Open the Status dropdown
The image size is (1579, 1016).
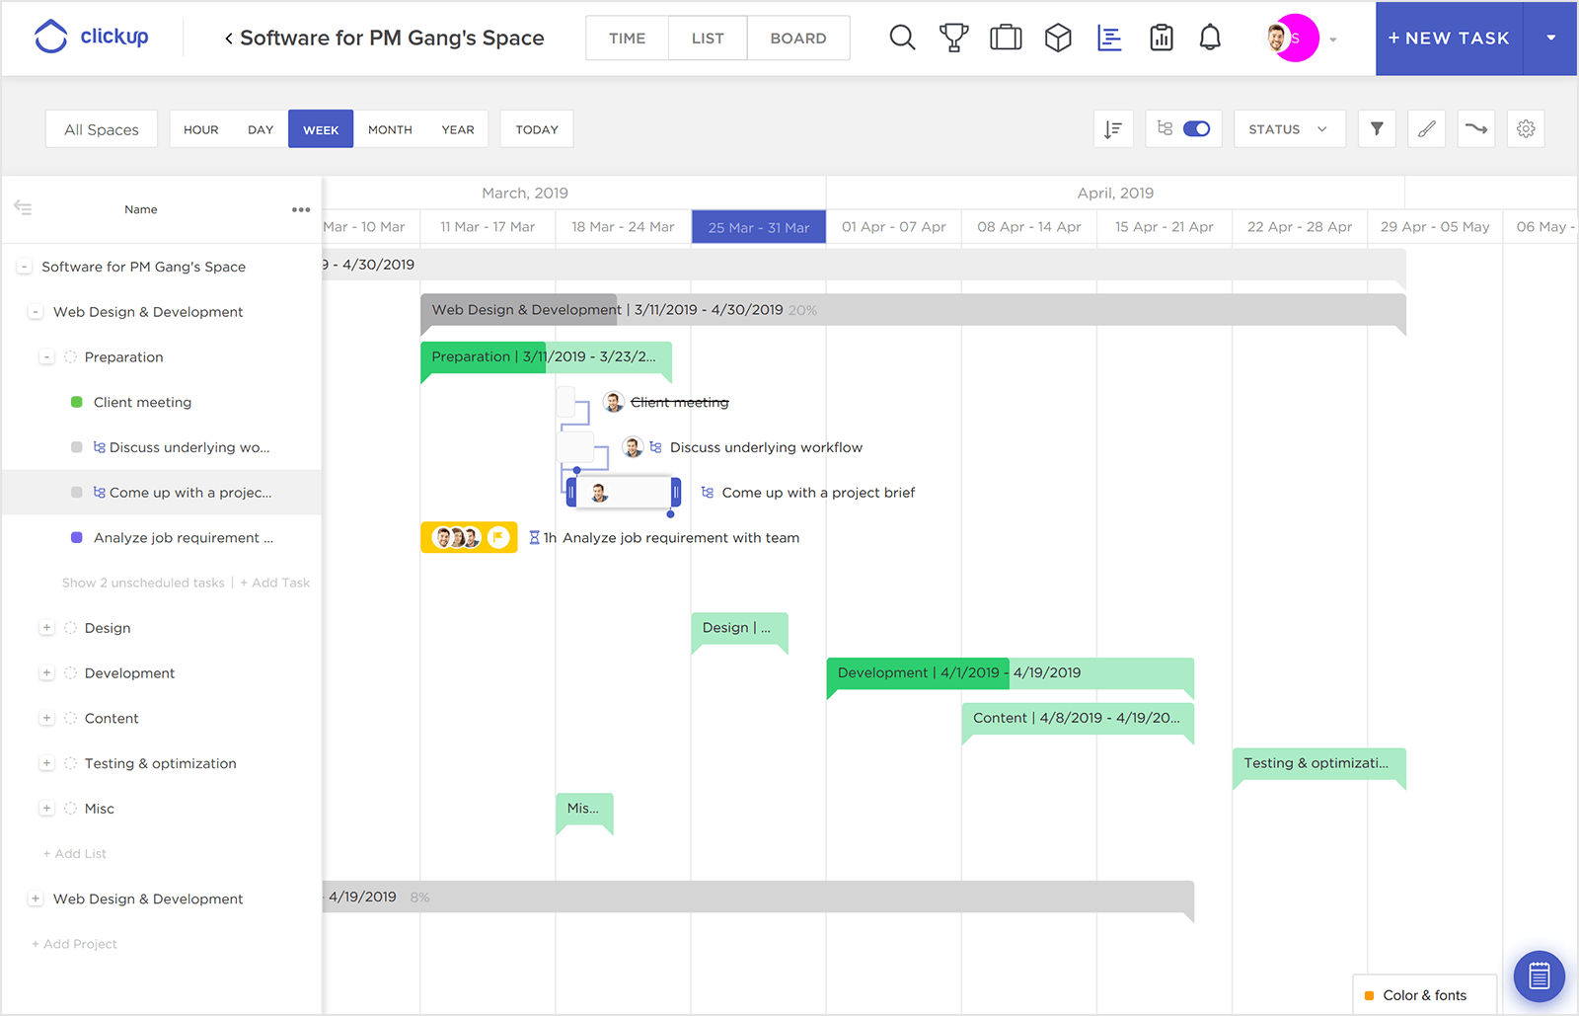click(1289, 128)
